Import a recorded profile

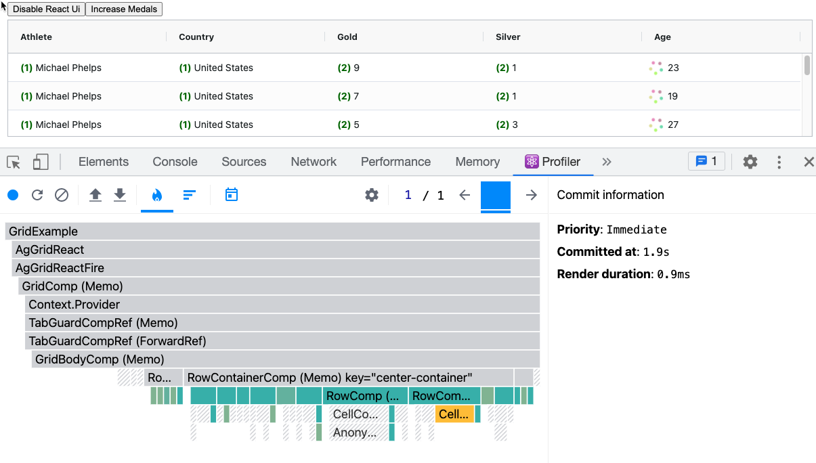[95, 195]
